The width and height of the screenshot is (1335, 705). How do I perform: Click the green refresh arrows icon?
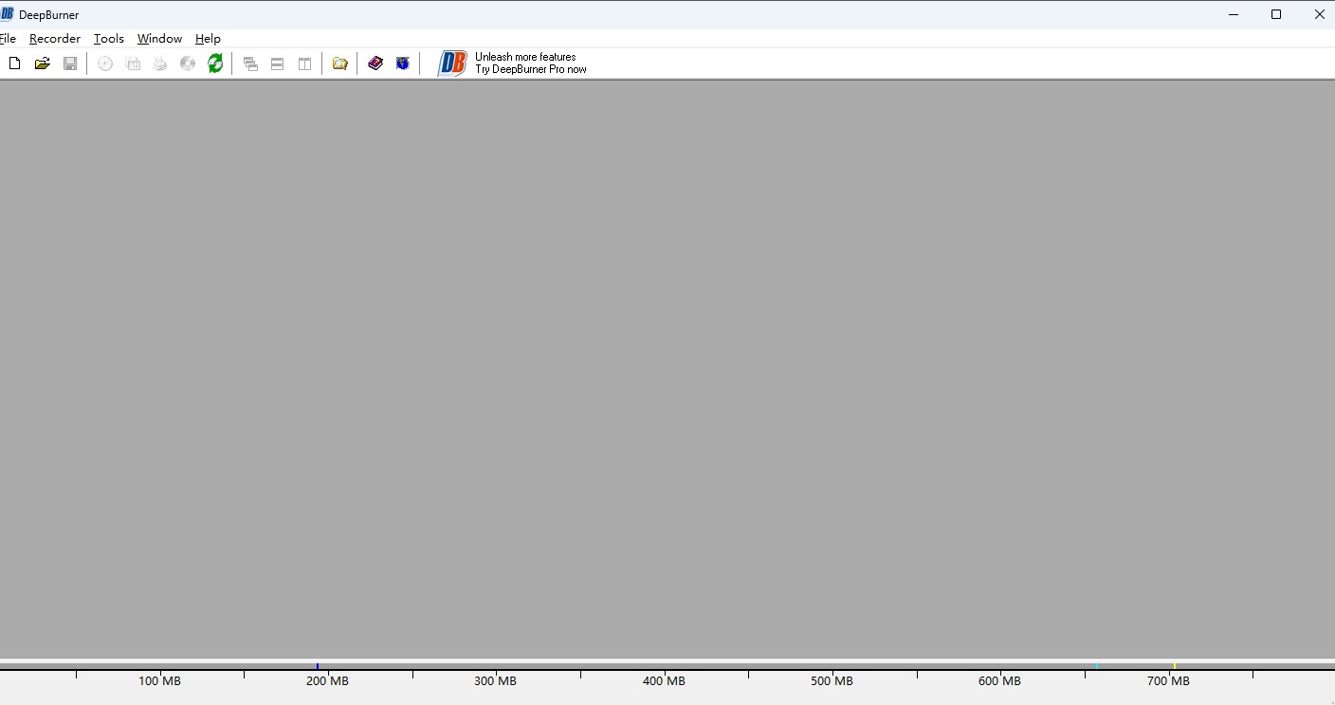(215, 63)
